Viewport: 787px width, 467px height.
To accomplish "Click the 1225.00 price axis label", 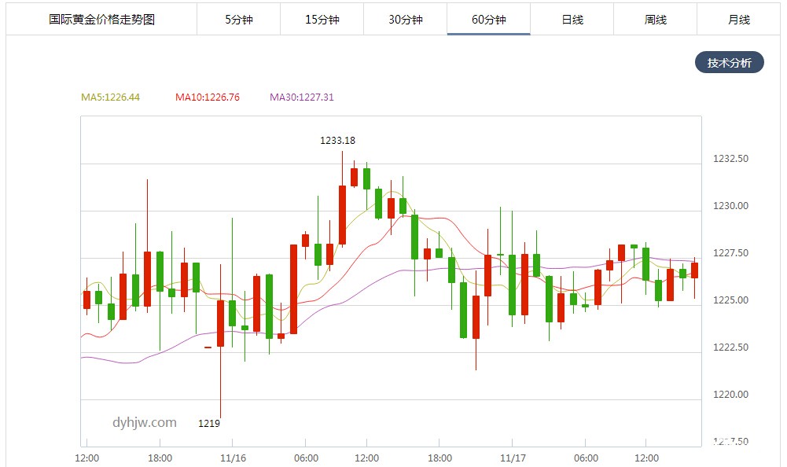I will 730,300.
